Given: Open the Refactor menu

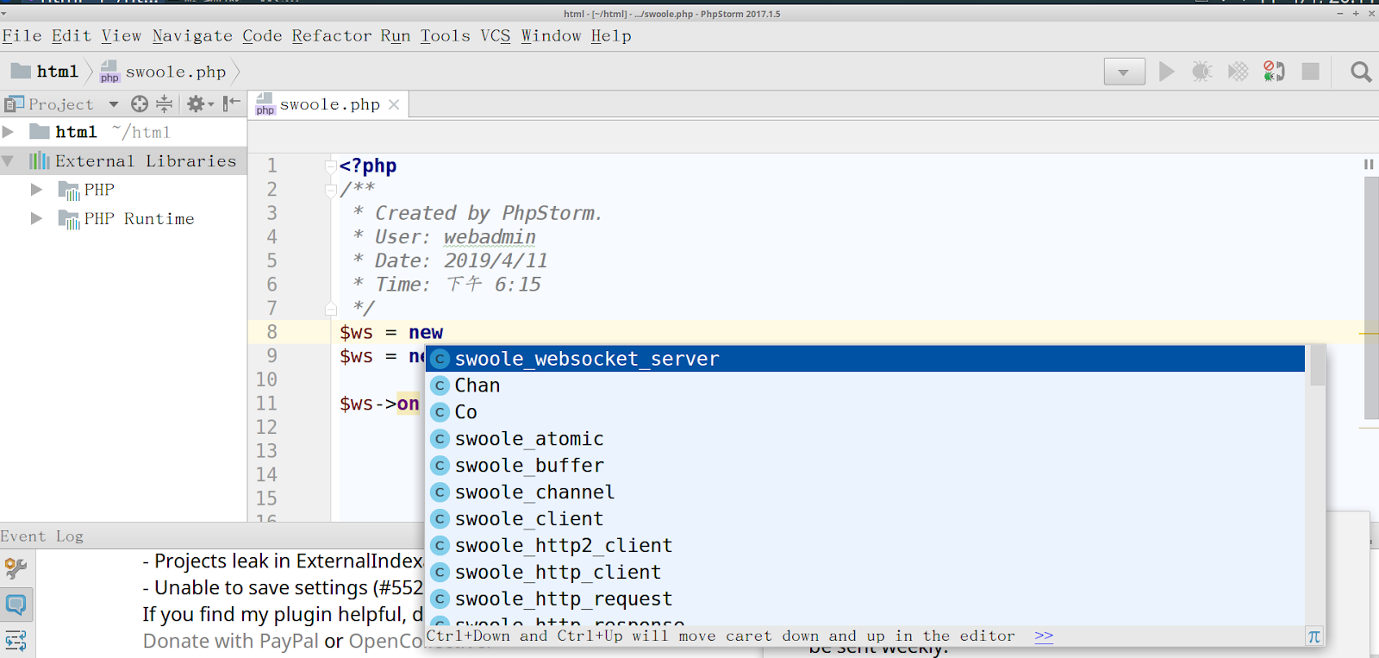Looking at the screenshot, I should pyautogui.click(x=332, y=36).
